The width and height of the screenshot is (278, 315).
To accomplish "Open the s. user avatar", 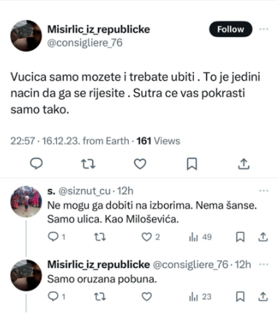I will tap(26, 202).
